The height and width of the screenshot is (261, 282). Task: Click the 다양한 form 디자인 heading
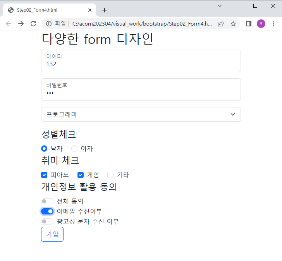point(97,39)
